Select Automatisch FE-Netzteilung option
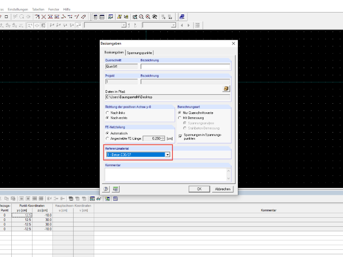 [107, 133]
